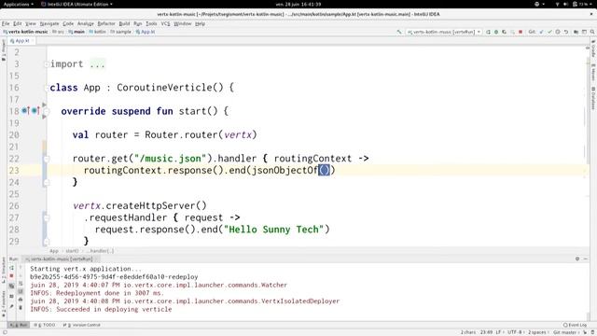
Task: Click verts-kotlin-music breadcrumb in navigation bar
Action: pos(25,32)
